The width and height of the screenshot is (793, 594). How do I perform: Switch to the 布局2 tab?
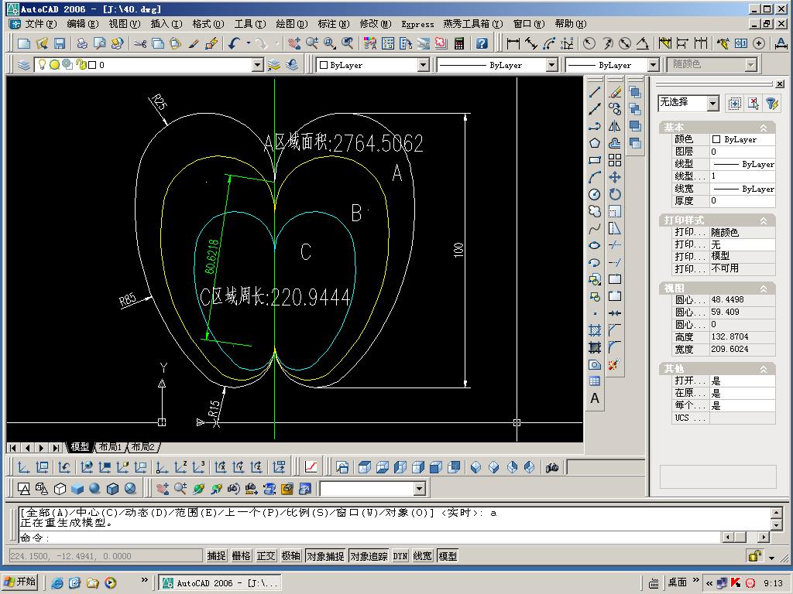(x=143, y=447)
